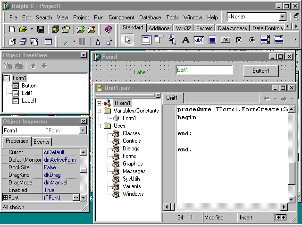Select the RadioButton palette component
This screenshot has width=302, height=227.
pos(252,40)
